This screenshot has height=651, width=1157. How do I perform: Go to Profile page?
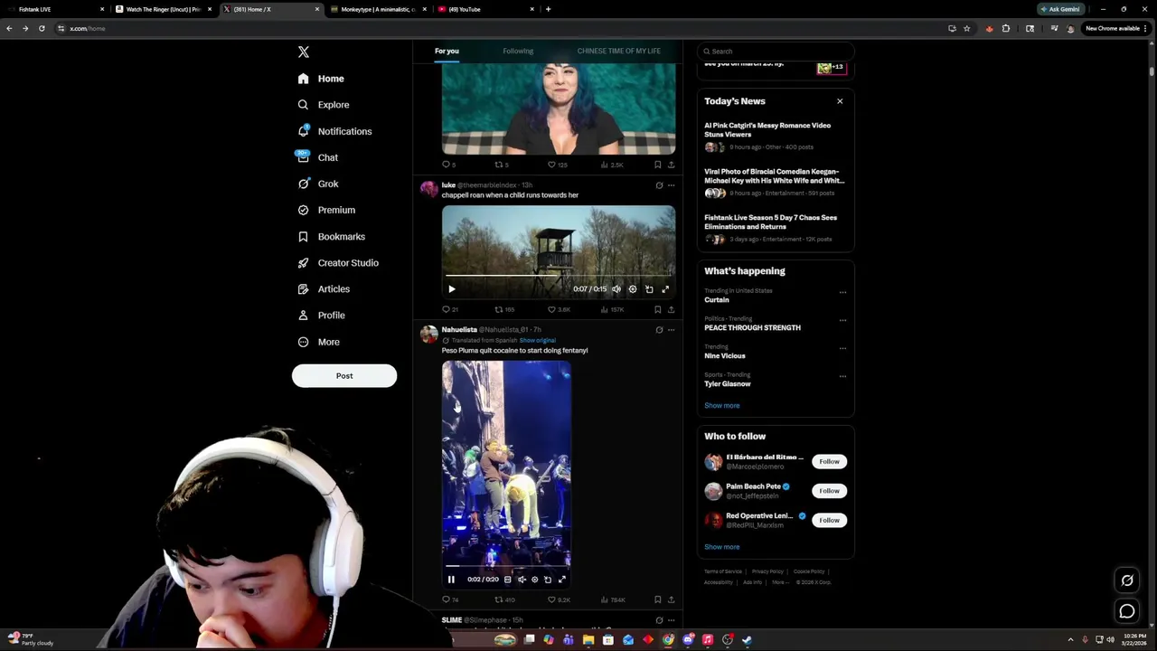[321, 315]
